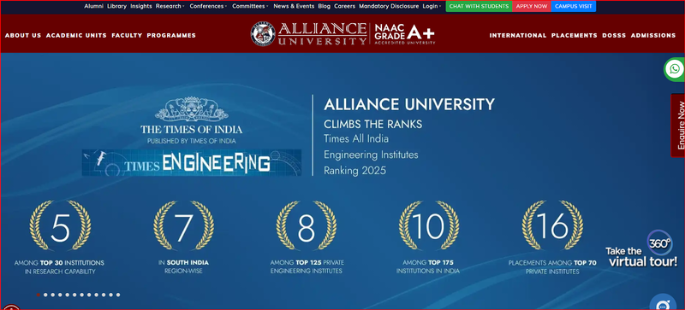Click "IN RESEARCH CAPABILITY" caption

[x=60, y=272]
